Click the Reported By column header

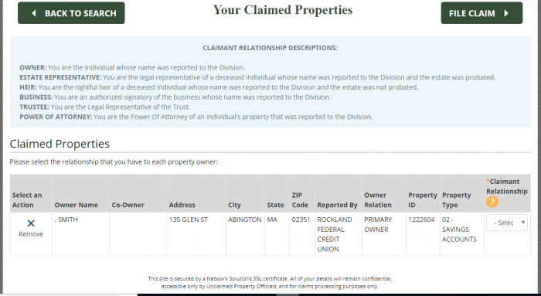[337, 205]
